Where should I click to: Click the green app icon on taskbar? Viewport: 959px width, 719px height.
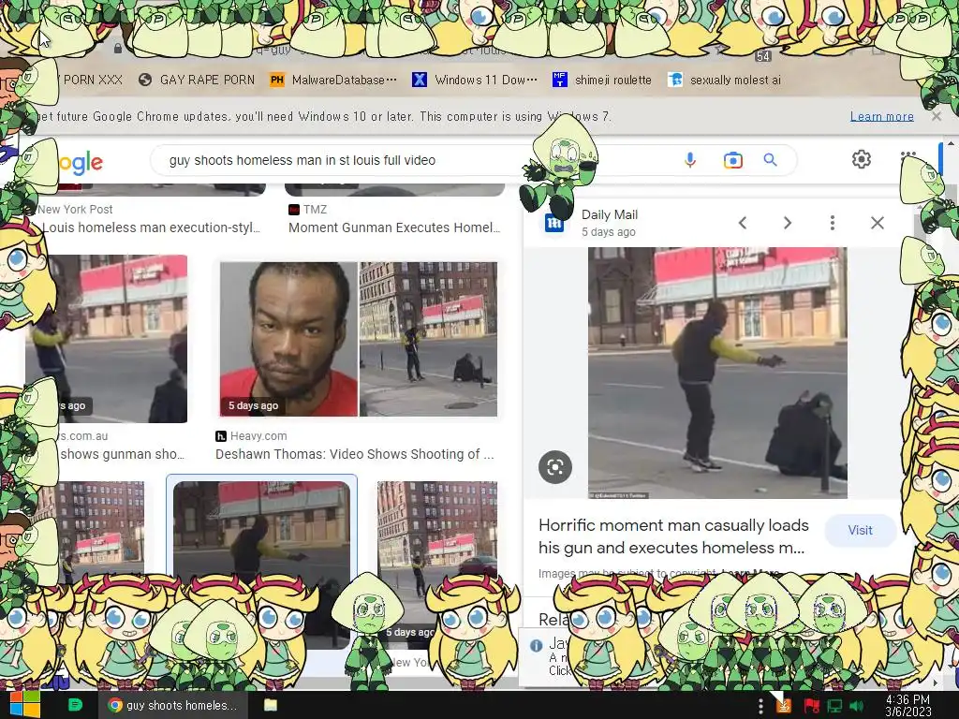pyautogui.click(x=75, y=704)
